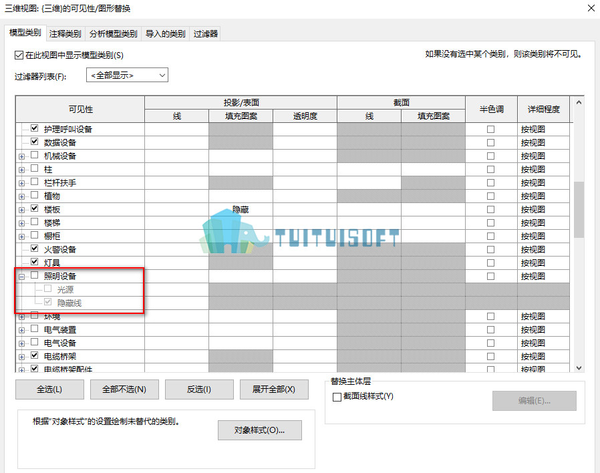Enable visibility for 柱 category
This screenshot has height=473, width=600.
tap(35, 168)
